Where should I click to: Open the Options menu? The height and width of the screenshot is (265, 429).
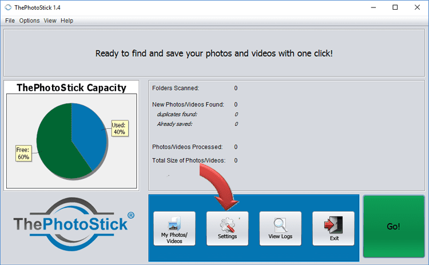click(x=29, y=21)
